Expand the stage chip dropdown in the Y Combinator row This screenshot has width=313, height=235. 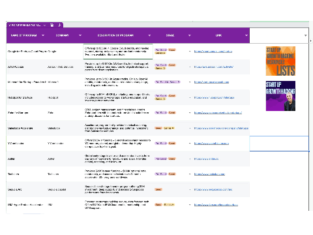click(x=190, y=144)
